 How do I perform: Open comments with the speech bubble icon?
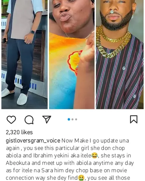pos(29,119)
